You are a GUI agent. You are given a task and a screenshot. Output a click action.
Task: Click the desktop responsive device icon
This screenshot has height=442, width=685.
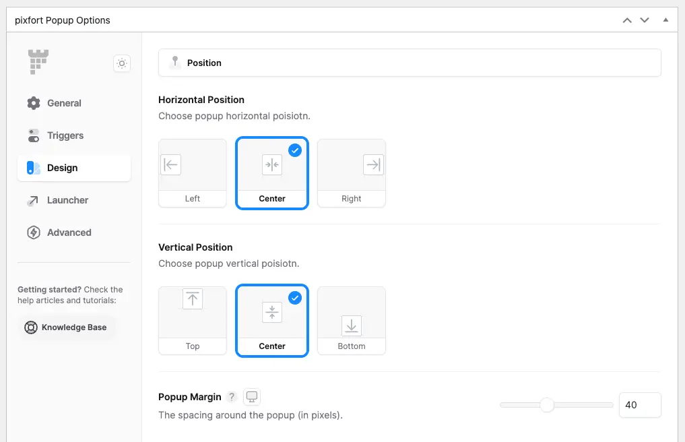(252, 397)
